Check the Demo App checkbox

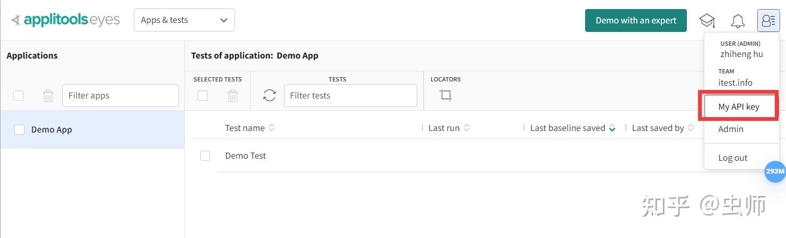20,129
